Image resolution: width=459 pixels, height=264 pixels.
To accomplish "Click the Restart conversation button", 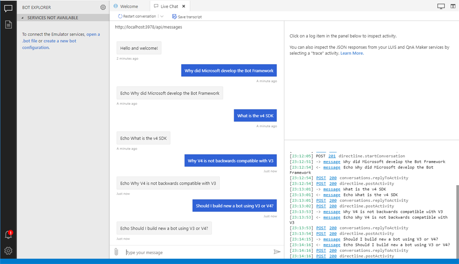I will (137, 17).
